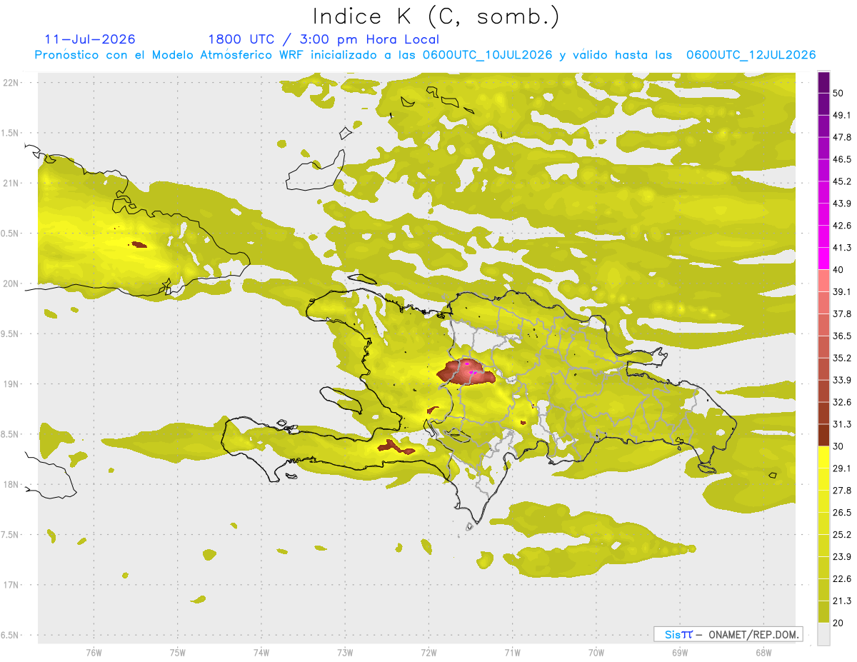Click the large red high K-index area over central Hispaniola
The height and width of the screenshot is (662, 857).
coord(466,372)
